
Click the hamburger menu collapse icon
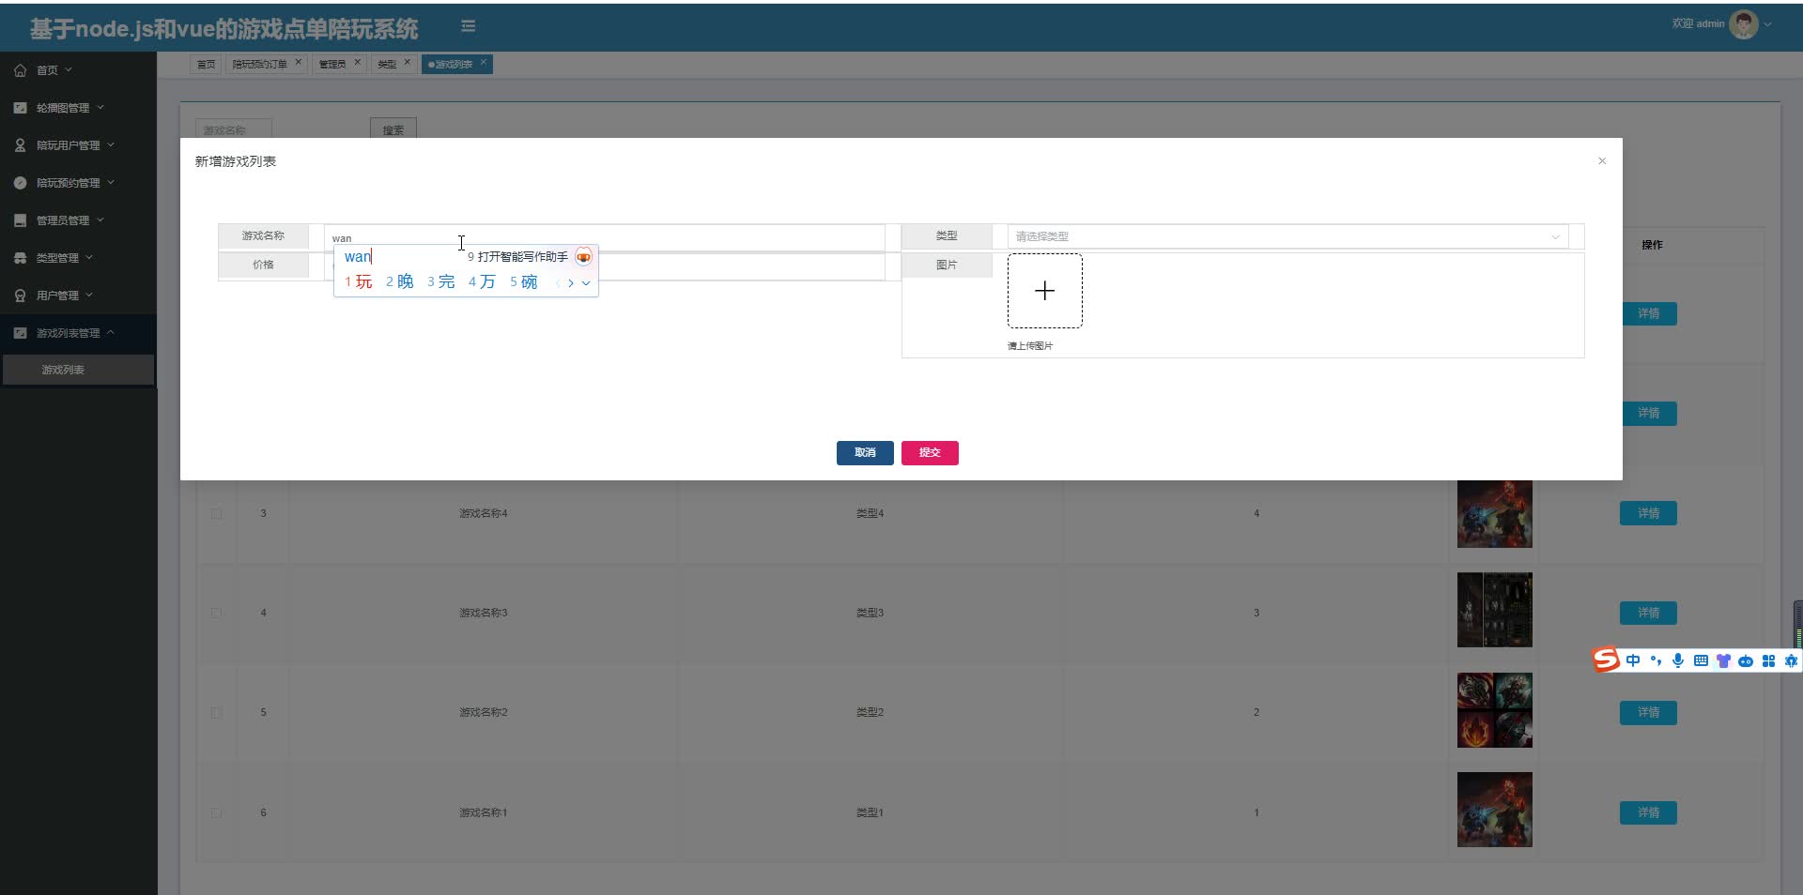(x=468, y=26)
